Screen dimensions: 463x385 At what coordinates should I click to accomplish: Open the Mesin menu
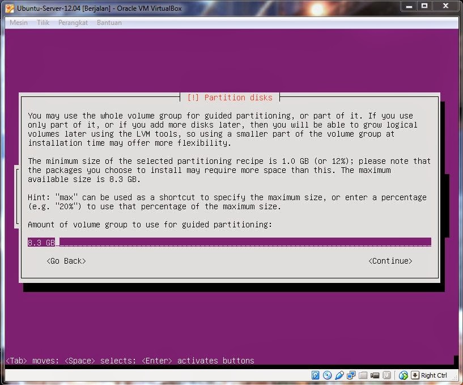pyautogui.click(x=19, y=23)
